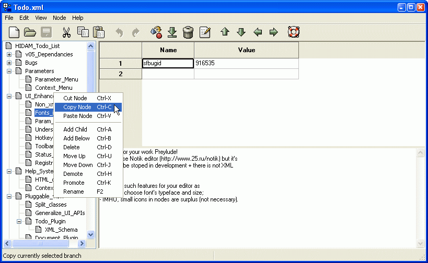Click the green right arrow icon

[x=273, y=32]
